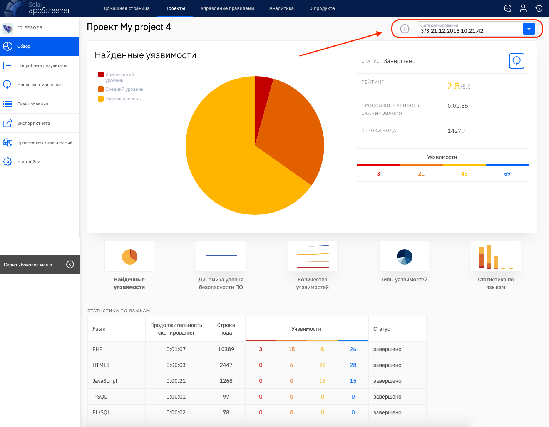Click the Экспорт отчета export icon
Image resolution: width=549 pixels, height=427 pixels.
[8, 123]
